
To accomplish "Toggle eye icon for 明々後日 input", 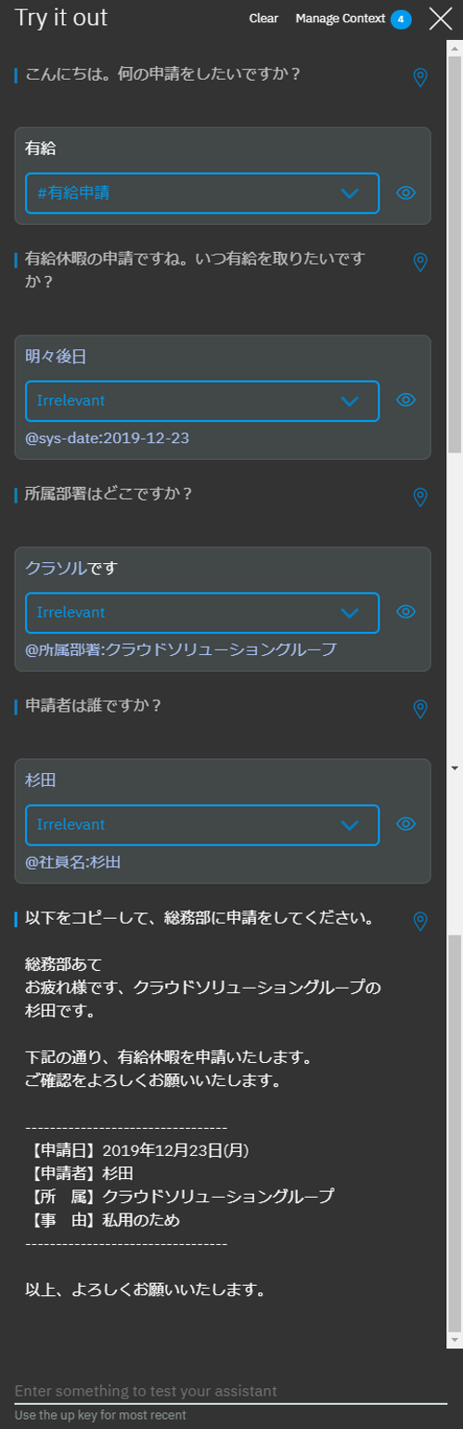I will pyautogui.click(x=405, y=400).
